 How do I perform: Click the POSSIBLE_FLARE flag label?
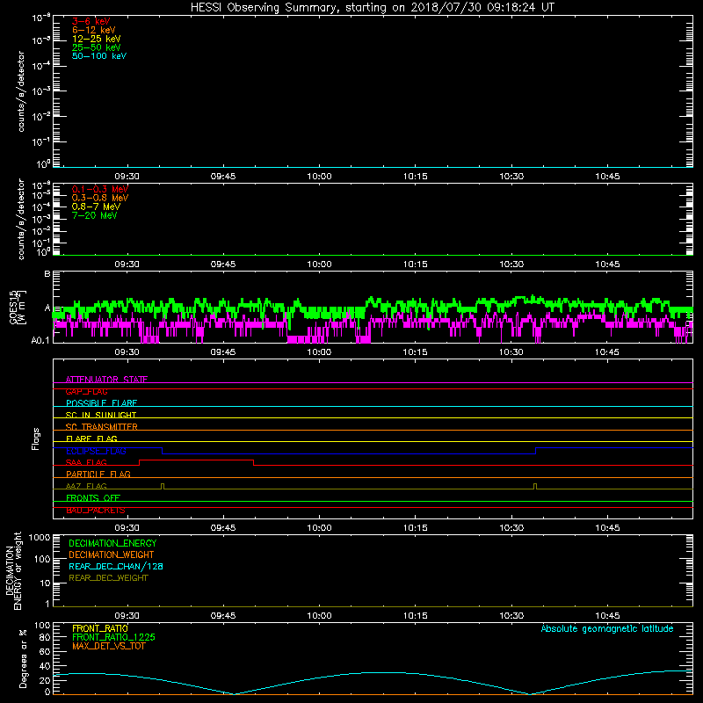pyautogui.click(x=101, y=403)
